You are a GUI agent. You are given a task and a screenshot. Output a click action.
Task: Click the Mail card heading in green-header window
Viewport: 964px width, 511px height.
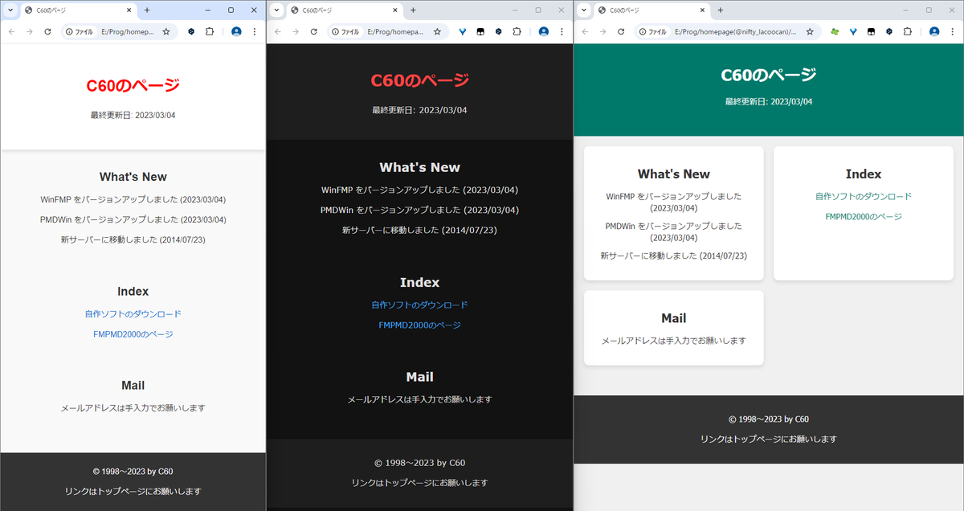(673, 318)
